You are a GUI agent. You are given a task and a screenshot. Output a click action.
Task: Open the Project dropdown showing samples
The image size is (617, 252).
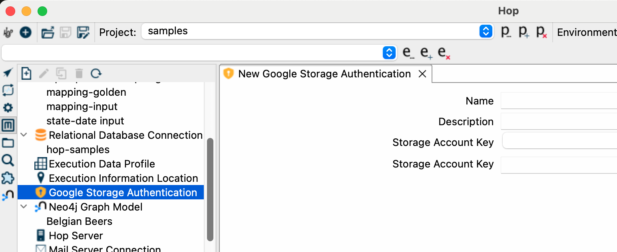click(485, 31)
